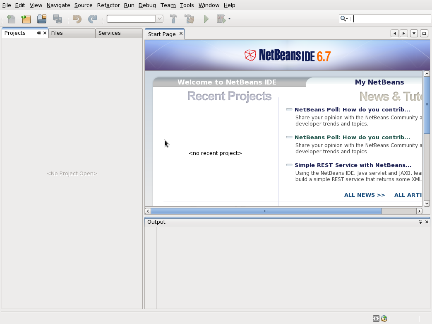
Task: Close the Output window
Action: 427,222
